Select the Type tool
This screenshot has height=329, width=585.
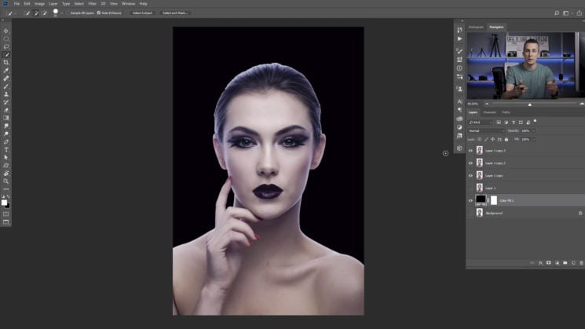click(x=6, y=149)
